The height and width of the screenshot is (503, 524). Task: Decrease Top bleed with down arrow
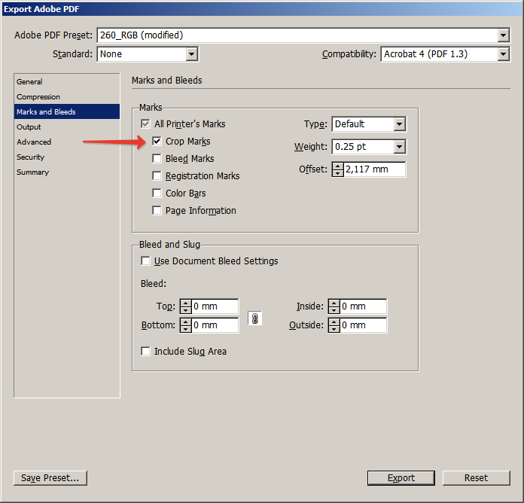(x=185, y=309)
